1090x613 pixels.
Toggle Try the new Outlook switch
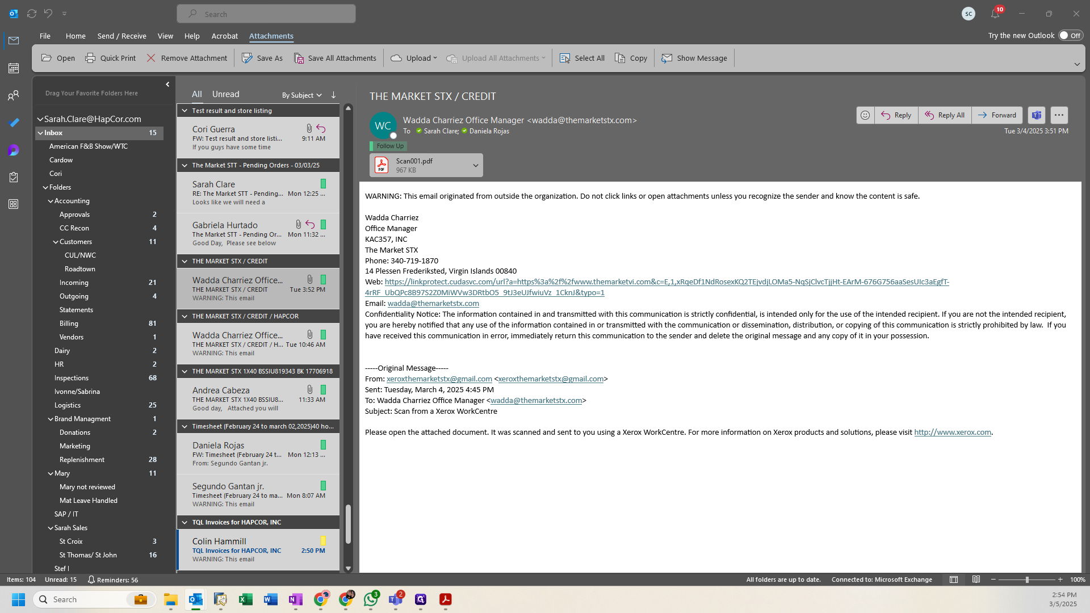[x=1071, y=35]
